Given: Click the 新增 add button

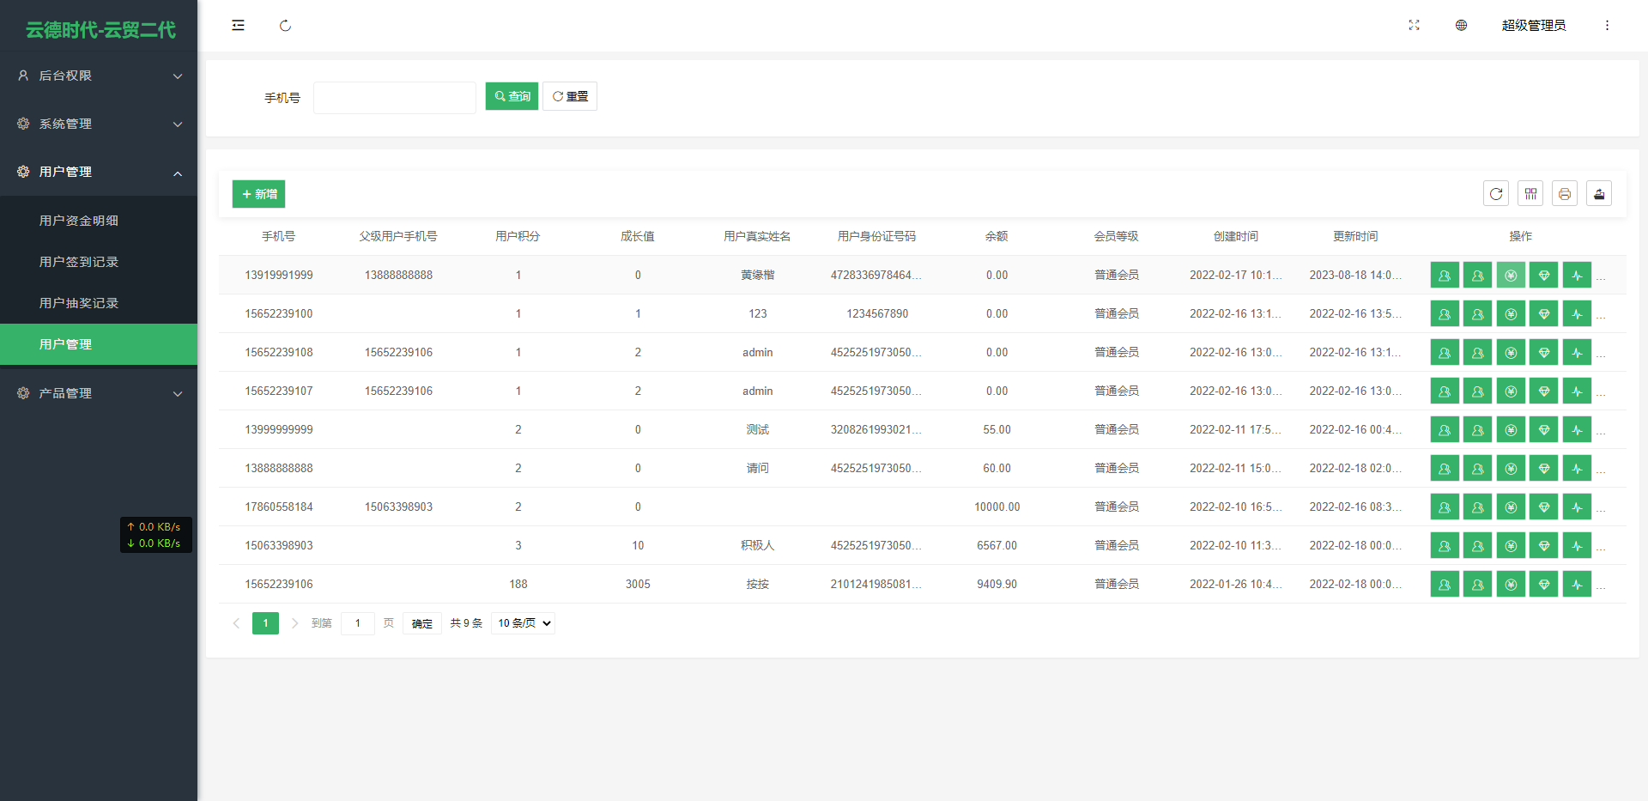Looking at the screenshot, I should click(x=258, y=194).
